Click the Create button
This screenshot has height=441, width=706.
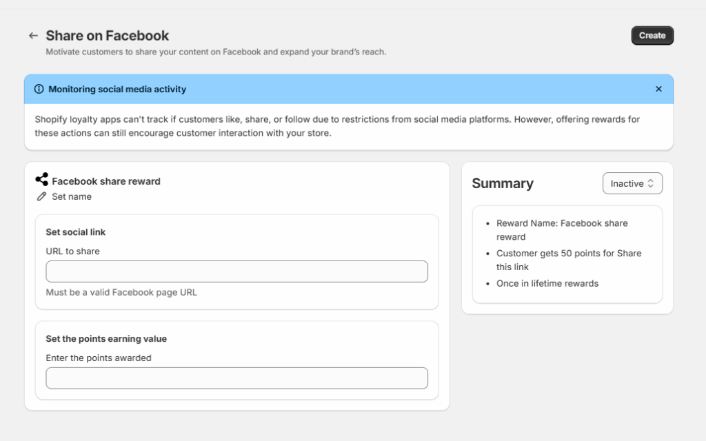652,36
